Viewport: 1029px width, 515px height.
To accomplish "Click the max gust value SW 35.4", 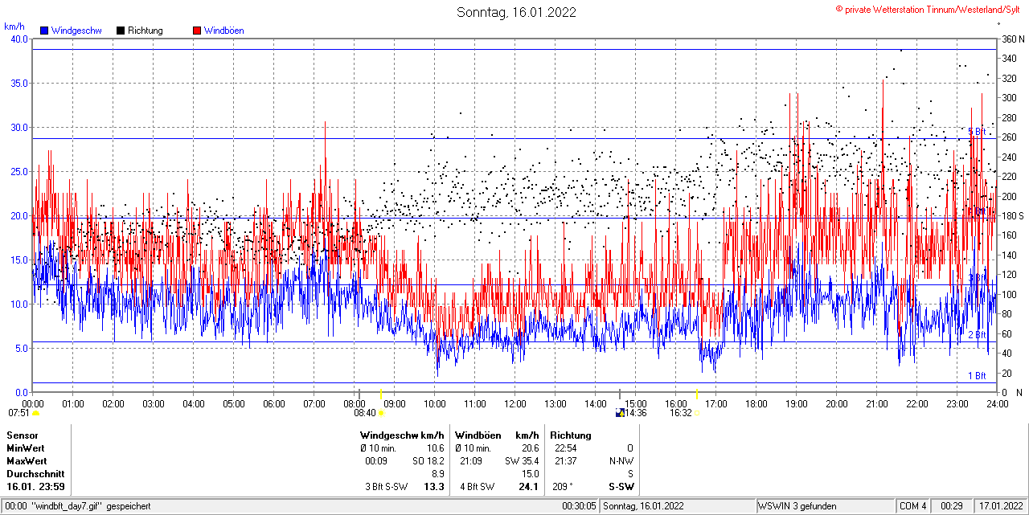I will point(521,461).
